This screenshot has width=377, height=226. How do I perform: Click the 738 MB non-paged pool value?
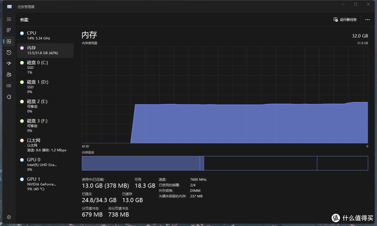click(x=119, y=214)
